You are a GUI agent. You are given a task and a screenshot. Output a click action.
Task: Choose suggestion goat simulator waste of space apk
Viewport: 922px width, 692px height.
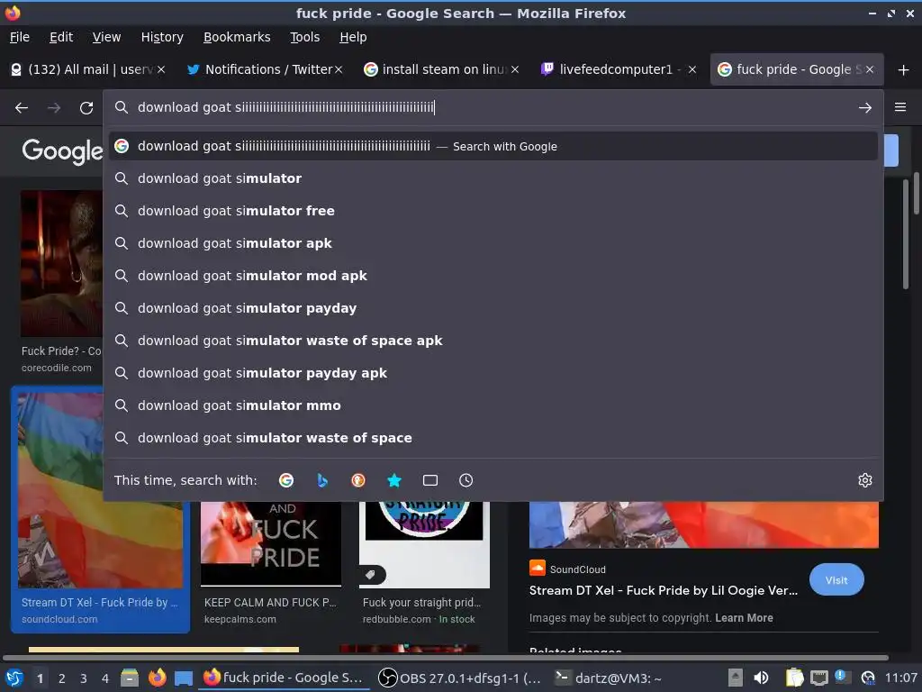[493, 340]
